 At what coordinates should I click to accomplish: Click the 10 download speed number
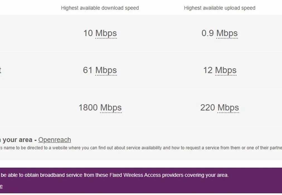pyautogui.click(x=88, y=33)
